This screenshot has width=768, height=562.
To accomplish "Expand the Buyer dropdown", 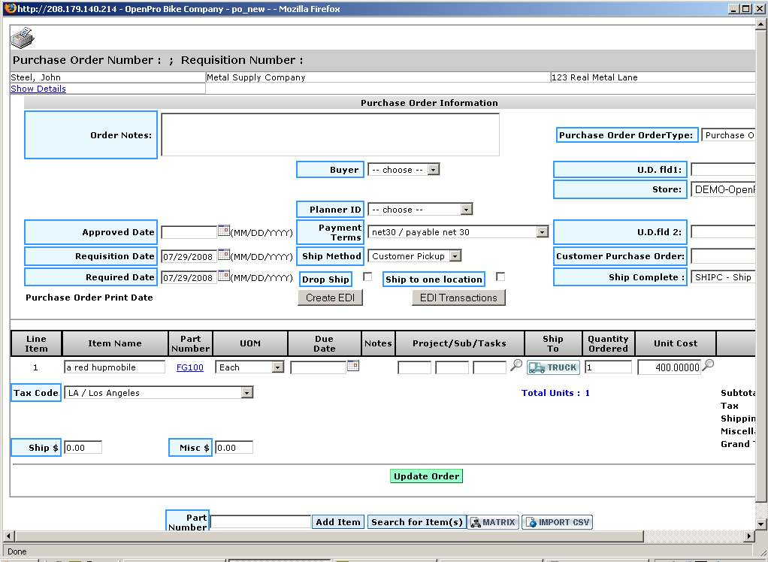I will coord(433,170).
